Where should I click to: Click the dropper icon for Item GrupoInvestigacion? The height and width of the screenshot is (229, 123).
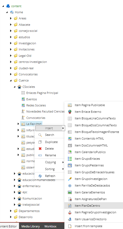click(x=70, y=179)
